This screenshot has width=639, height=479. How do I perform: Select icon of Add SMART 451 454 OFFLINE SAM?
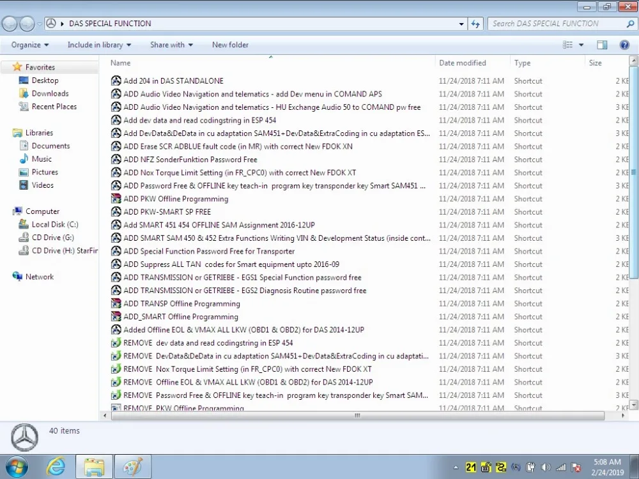pos(116,225)
